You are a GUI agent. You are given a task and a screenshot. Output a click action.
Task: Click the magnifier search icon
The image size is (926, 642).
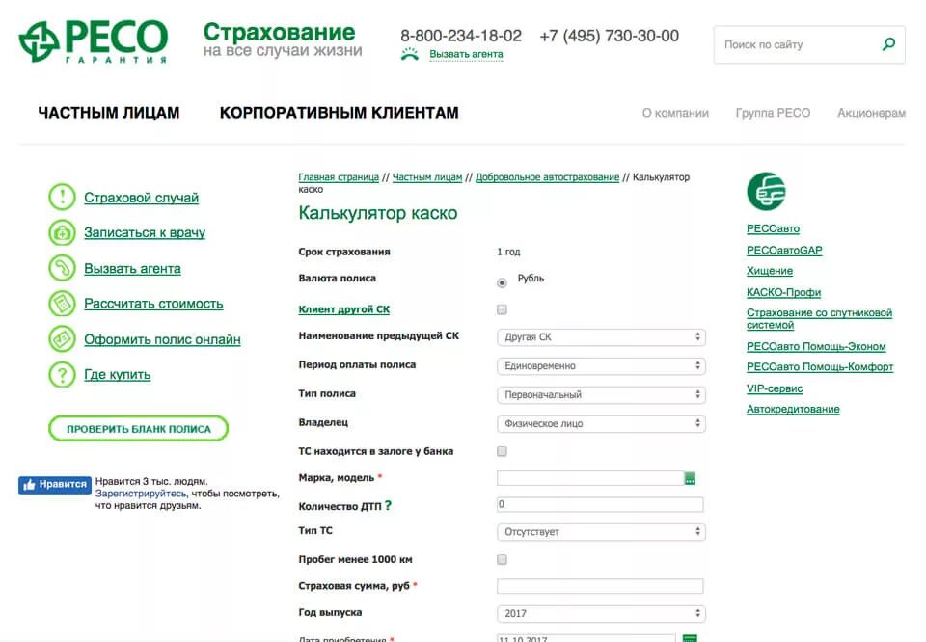pos(888,44)
